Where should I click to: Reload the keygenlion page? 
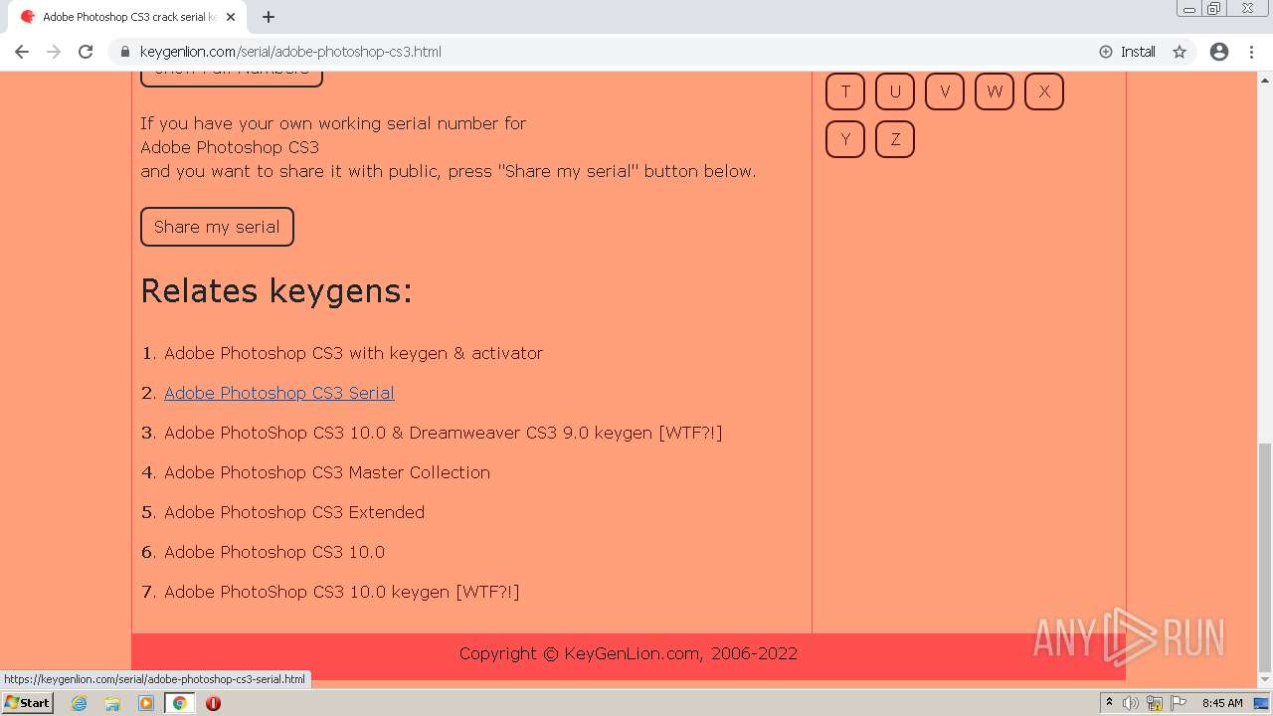[86, 52]
